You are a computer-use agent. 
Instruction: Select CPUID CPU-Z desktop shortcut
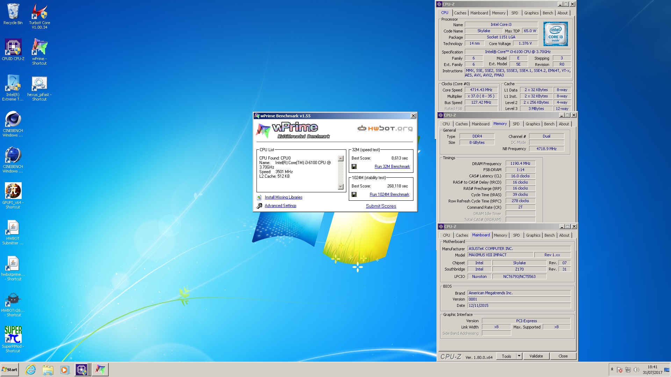tap(13, 50)
